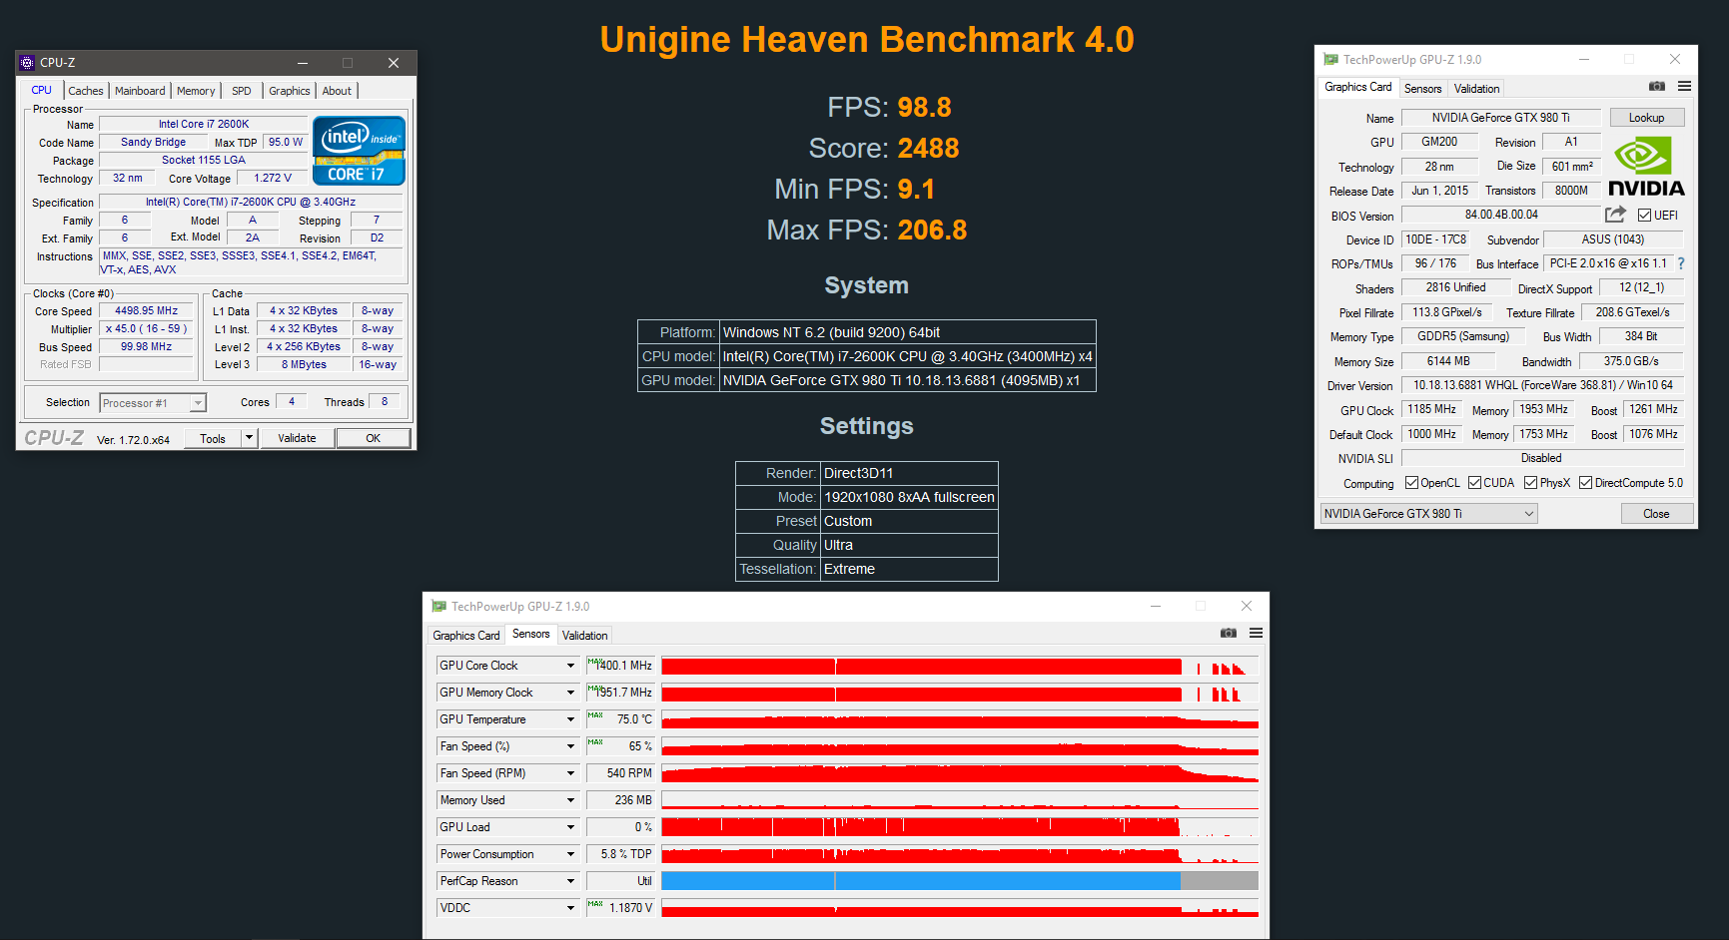Toggle the DirectCompute 5.0 checkbox
Screen dimensions: 1729x940
(x=1585, y=483)
